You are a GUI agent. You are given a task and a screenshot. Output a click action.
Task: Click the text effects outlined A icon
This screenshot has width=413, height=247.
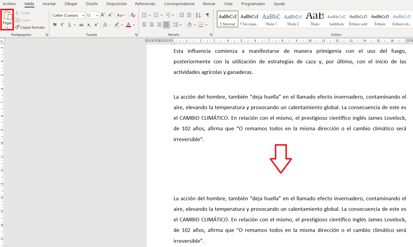[105, 25]
